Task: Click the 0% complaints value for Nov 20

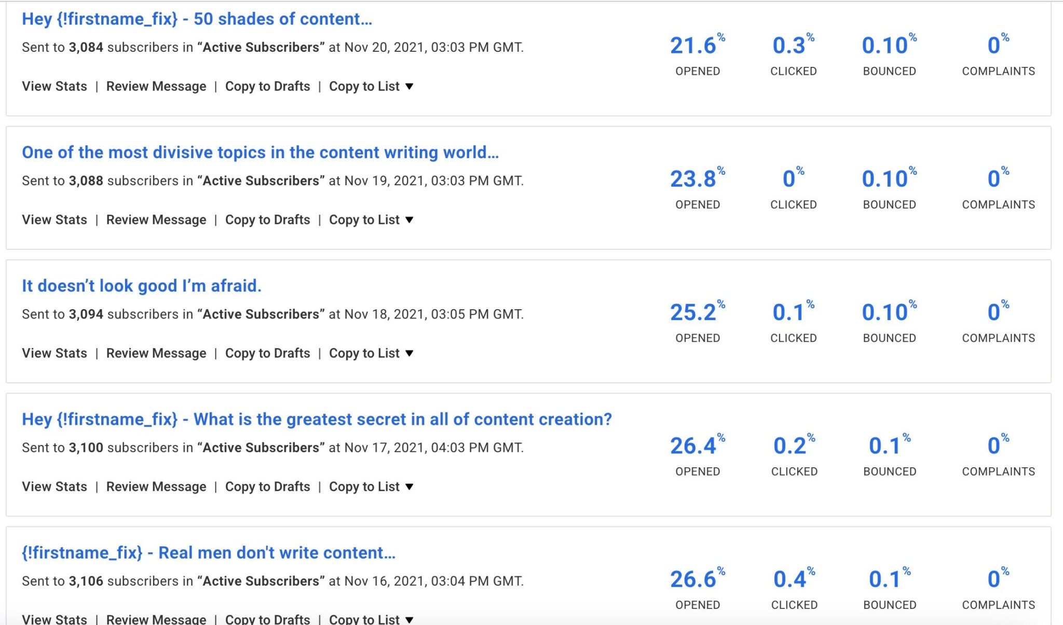Action: coord(998,45)
